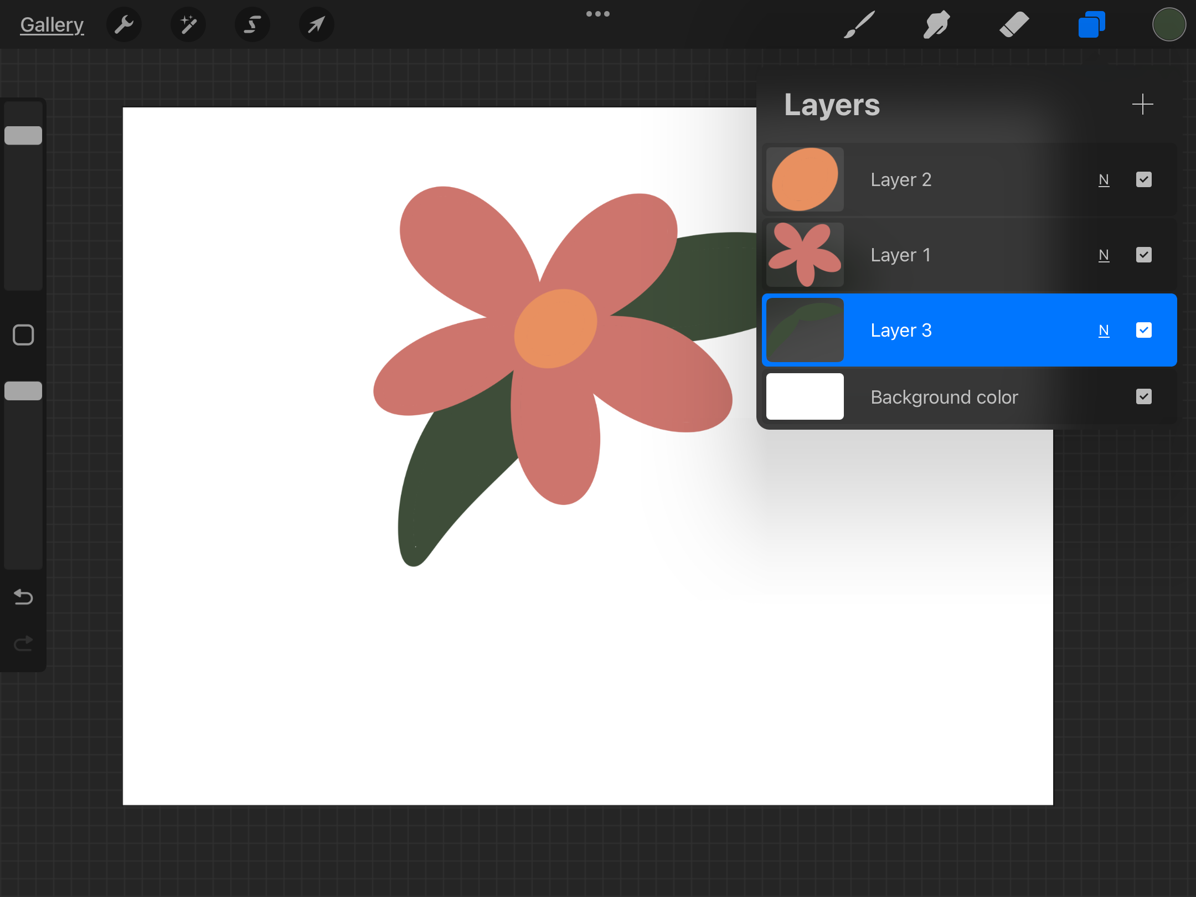Image resolution: width=1196 pixels, height=897 pixels.
Task: Select the Adjustments magic wand tool
Action: click(188, 24)
